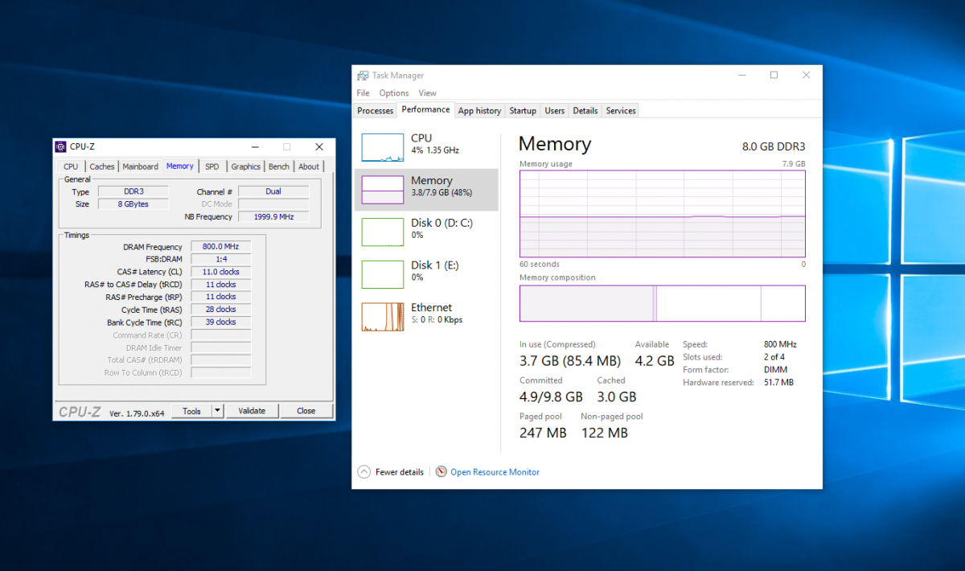The image size is (965, 571).
Task: Click the "3.7 GB (85.4 MB)" in-use value
Action: tap(570, 361)
